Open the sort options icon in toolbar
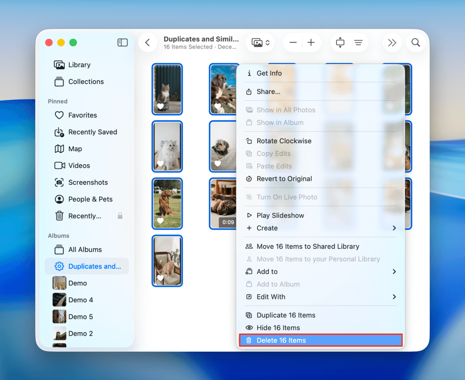465x380 pixels. [358, 42]
